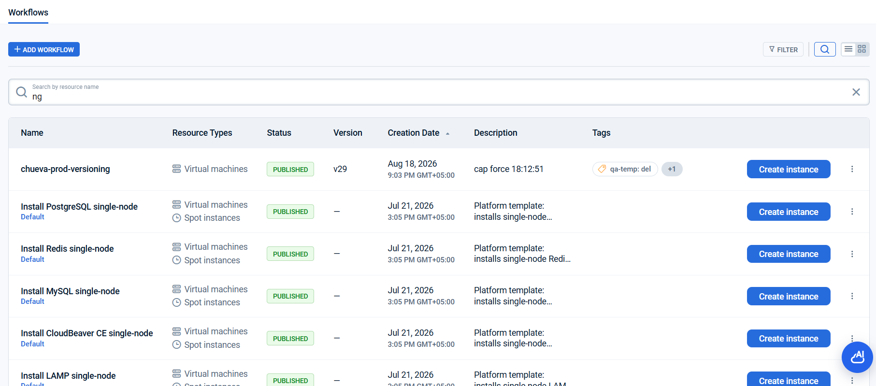Viewport: 876px width, 386px height.
Task: Open Install MySQL single-node workflow
Action: click(70, 291)
